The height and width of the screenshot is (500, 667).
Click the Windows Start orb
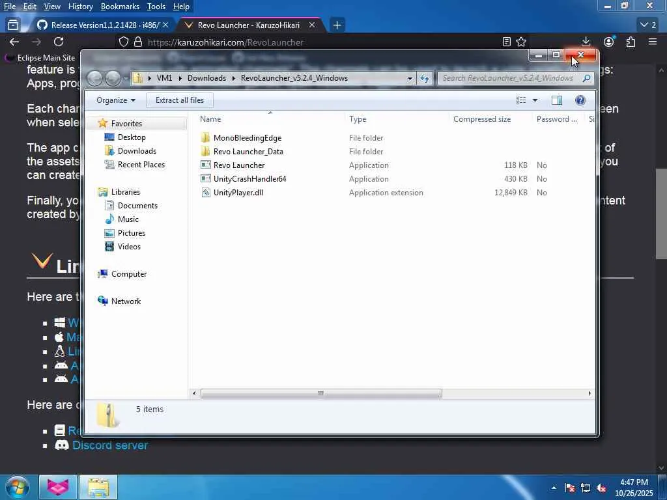point(17,487)
